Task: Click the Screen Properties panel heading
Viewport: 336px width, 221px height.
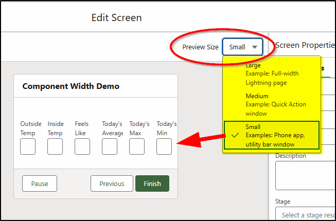Action: tap(305, 45)
